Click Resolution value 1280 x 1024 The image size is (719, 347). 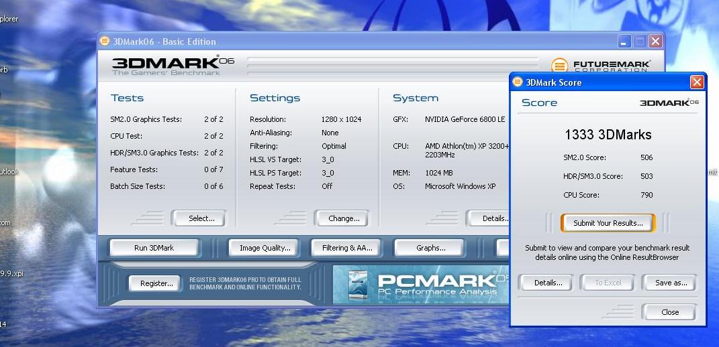[341, 119]
